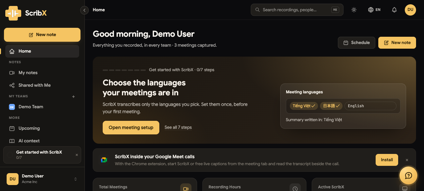Click the Schedule button
This screenshot has width=424, height=191.
(356, 43)
